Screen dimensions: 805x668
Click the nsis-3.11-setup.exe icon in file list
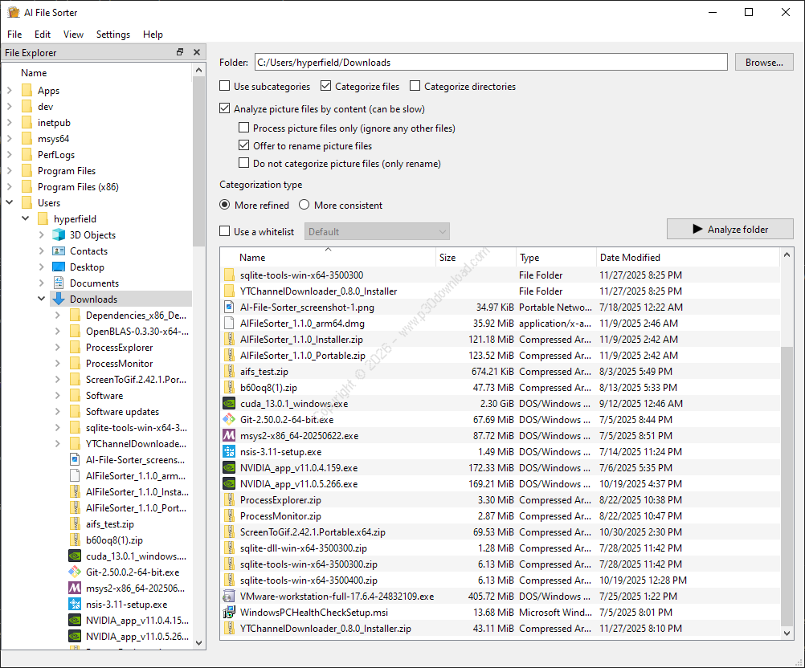coord(230,452)
